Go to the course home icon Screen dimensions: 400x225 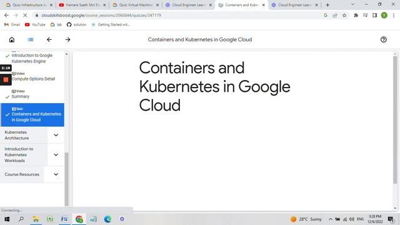tap(12, 39)
